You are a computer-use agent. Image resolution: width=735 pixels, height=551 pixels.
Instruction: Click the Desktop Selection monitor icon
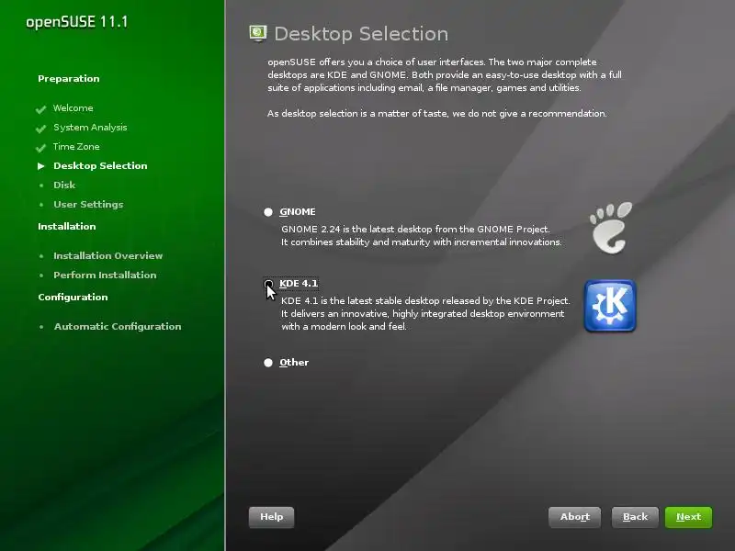(x=258, y=33)
